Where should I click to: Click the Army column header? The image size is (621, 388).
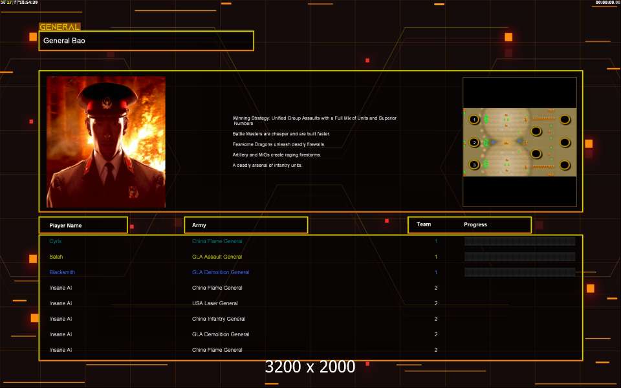pos(246,225)
